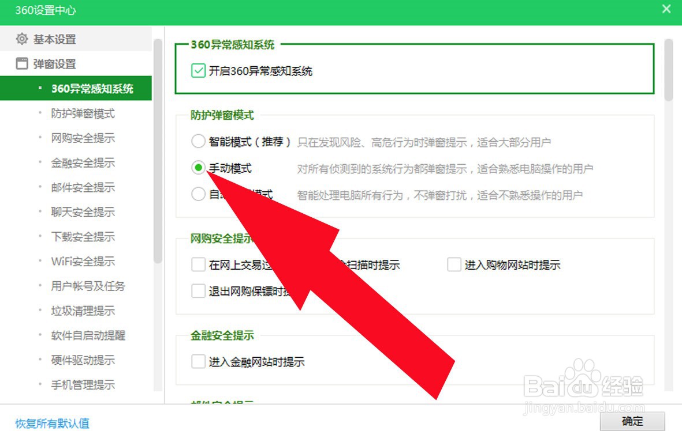Enable 进入购物网站时提示 checkbox
The image size is (682, 431).
coord(454,264)
